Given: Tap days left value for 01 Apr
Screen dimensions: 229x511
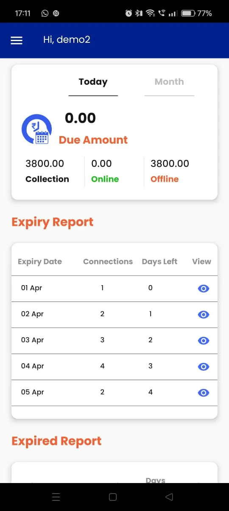Looking at the screenshot, I should [x=151, y=288].
